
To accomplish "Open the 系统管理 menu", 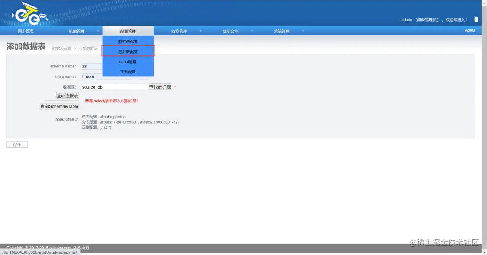I will click(282, 31).
